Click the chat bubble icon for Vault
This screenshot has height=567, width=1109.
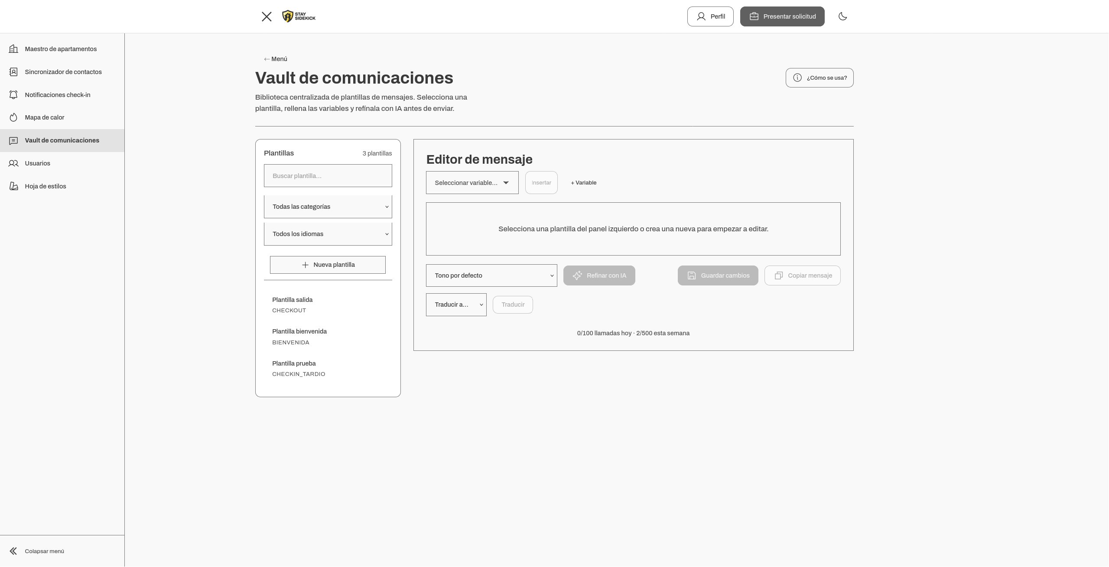click(x=13, y=141)
